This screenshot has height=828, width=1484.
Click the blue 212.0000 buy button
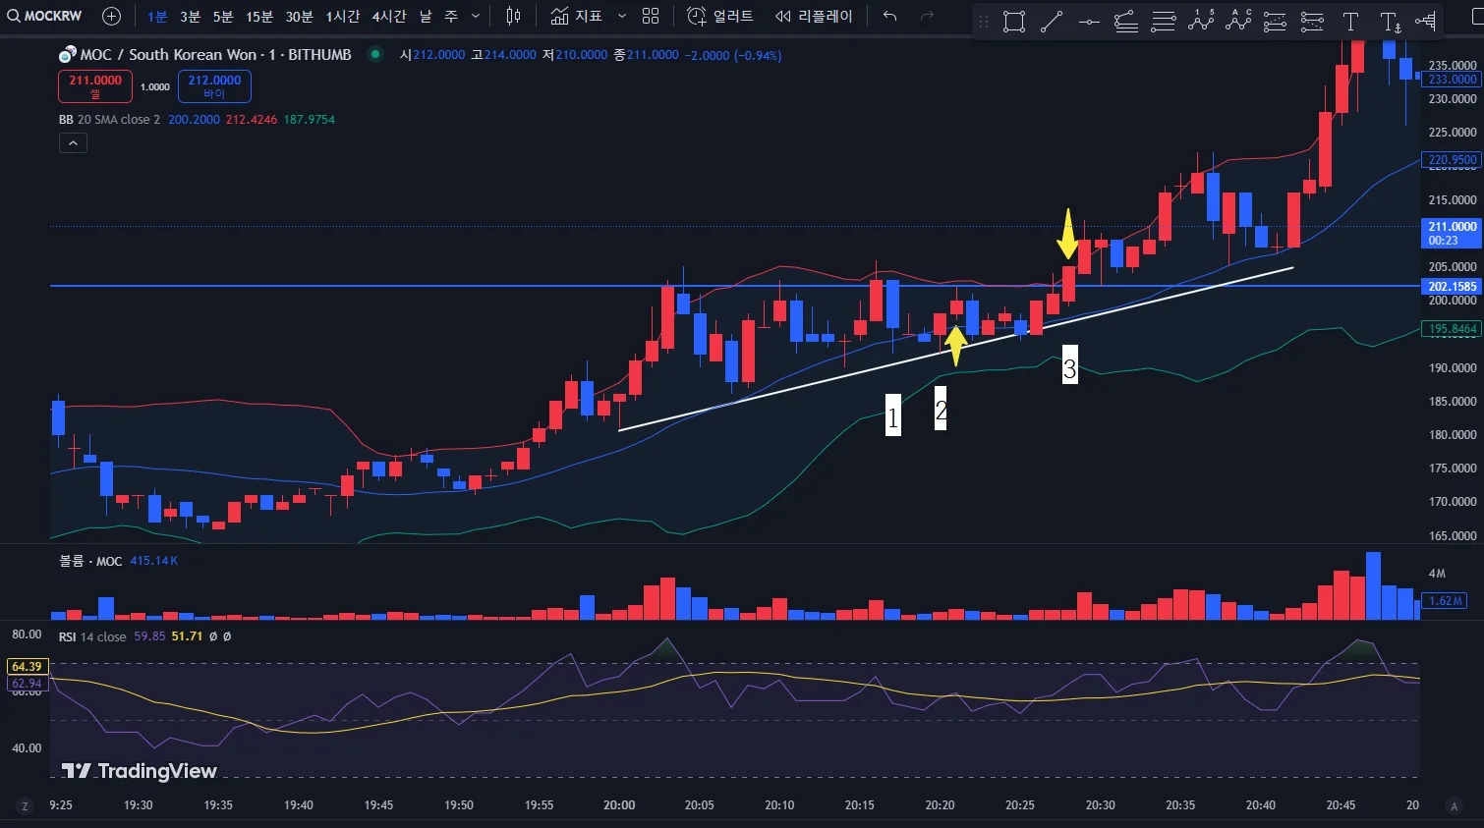tap(214, 86)
